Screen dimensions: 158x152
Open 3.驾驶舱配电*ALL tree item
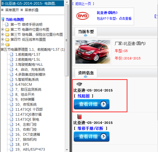[29, 64]
